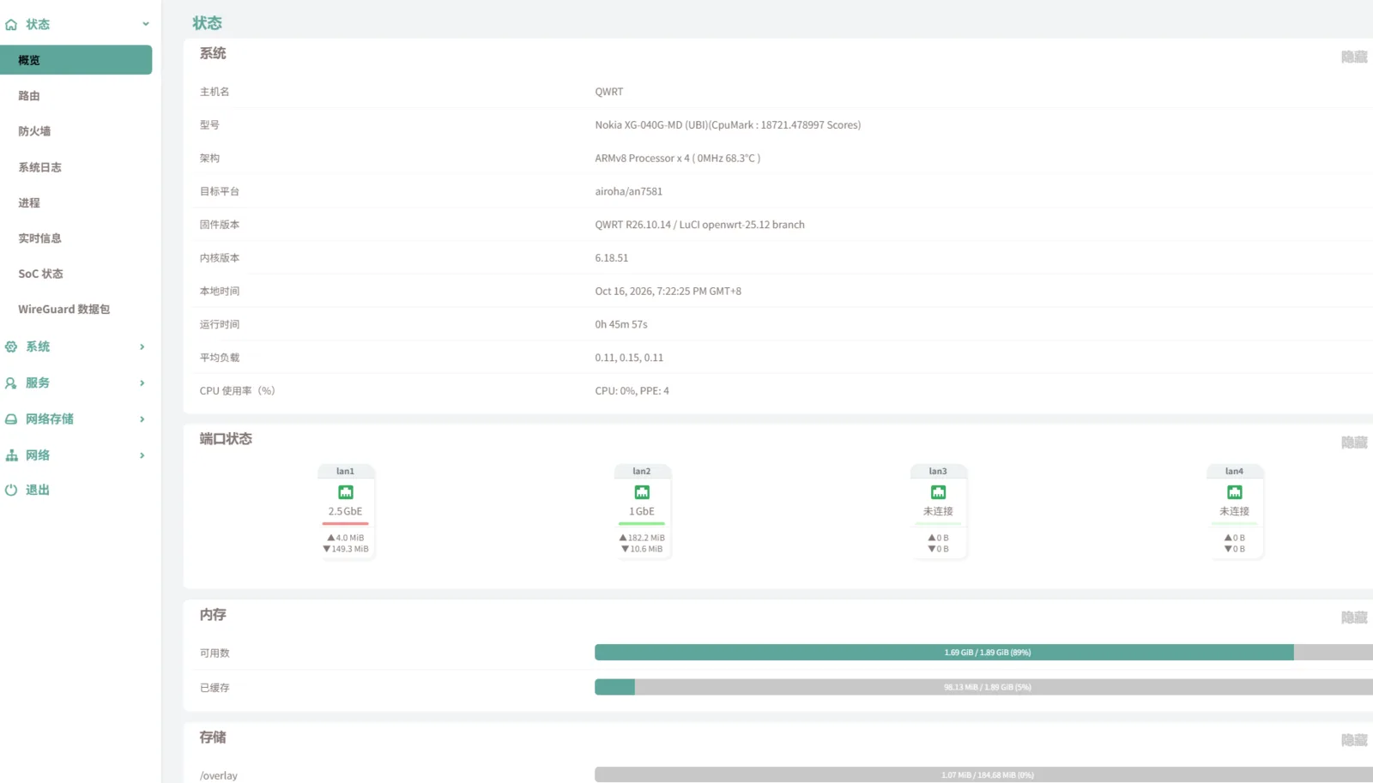1373x783 pixels.
Task: Click the load average 0.11, 0.15, 0.11
Action: tap(629, 358)
